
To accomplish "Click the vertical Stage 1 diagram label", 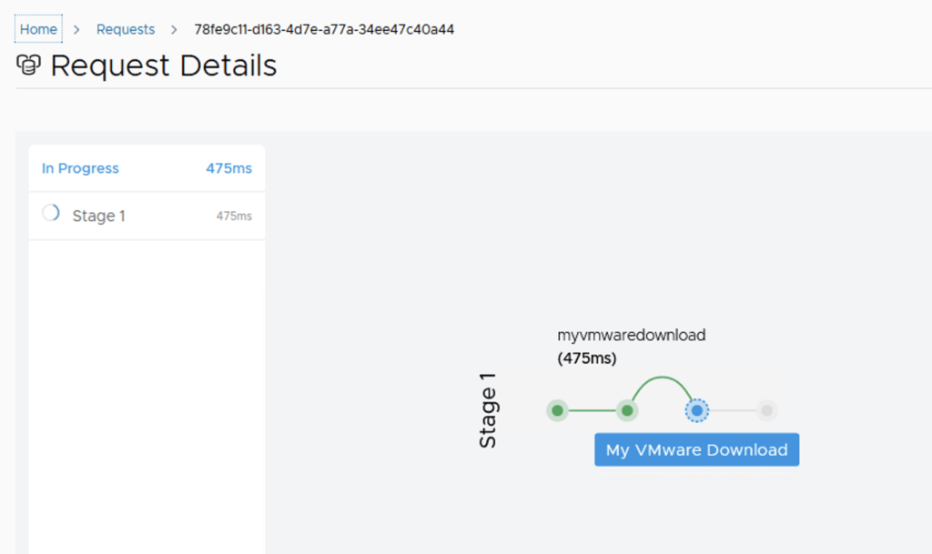I will pyautogui.click(x=489, y=417).
